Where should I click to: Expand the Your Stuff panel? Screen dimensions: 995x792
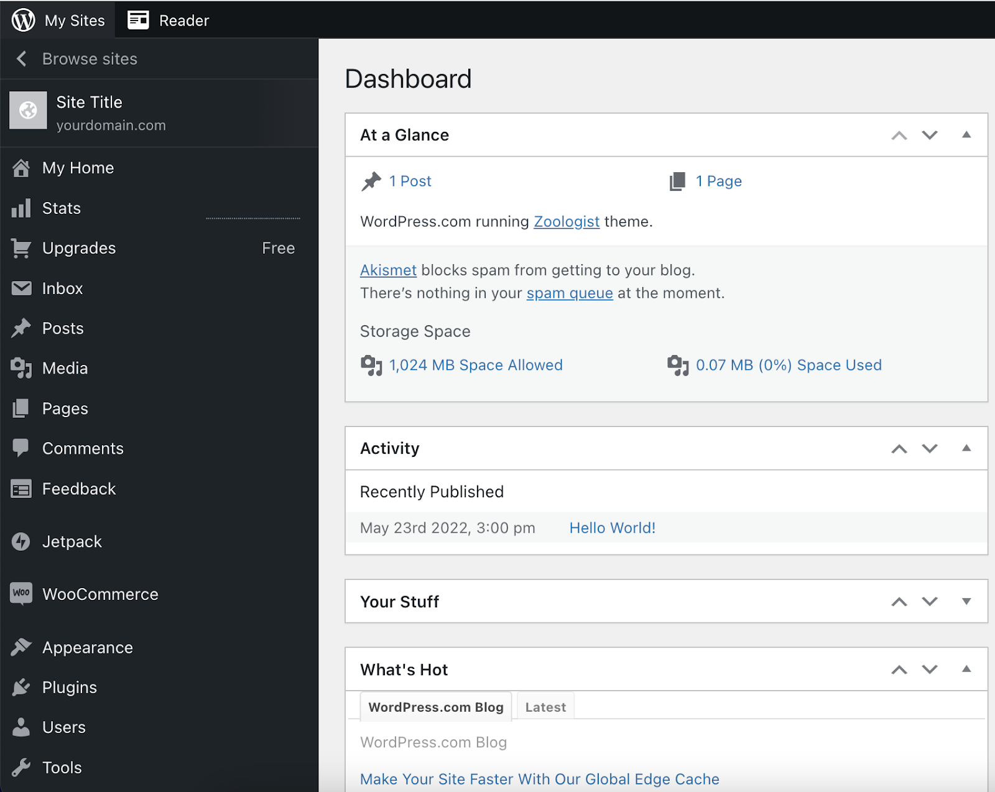tap(966, 601)
